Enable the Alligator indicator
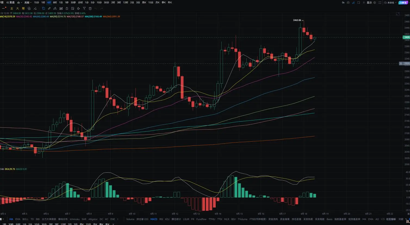The height and width of the screenshot is (225, 410). [x=93, y=219]
